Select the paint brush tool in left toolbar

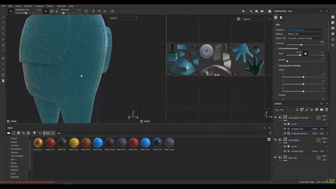pyautogui.click(x=3, y=17)
